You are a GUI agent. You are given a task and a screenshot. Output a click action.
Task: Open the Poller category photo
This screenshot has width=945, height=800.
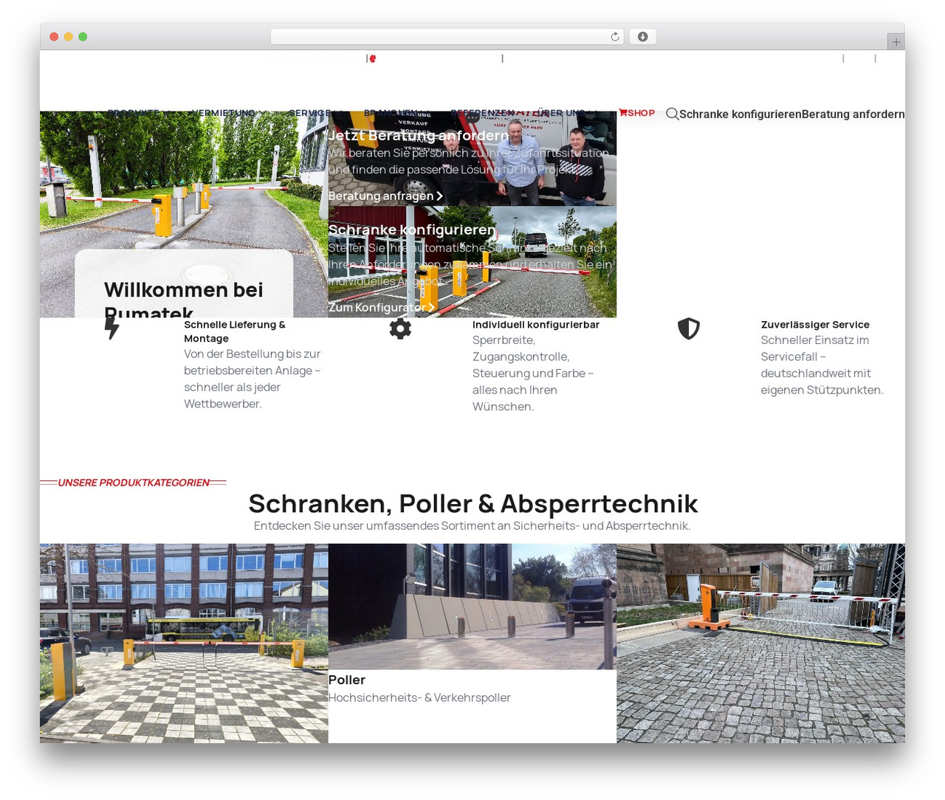click(472, 607)
